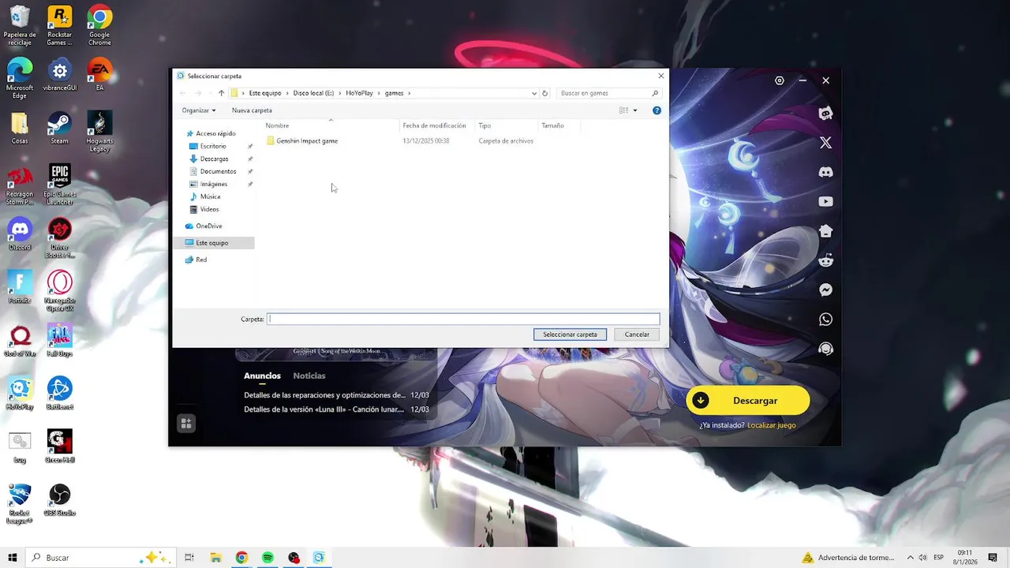Select the Genshin Impact game folder
1010x568 pixels.
coord(302,141)
